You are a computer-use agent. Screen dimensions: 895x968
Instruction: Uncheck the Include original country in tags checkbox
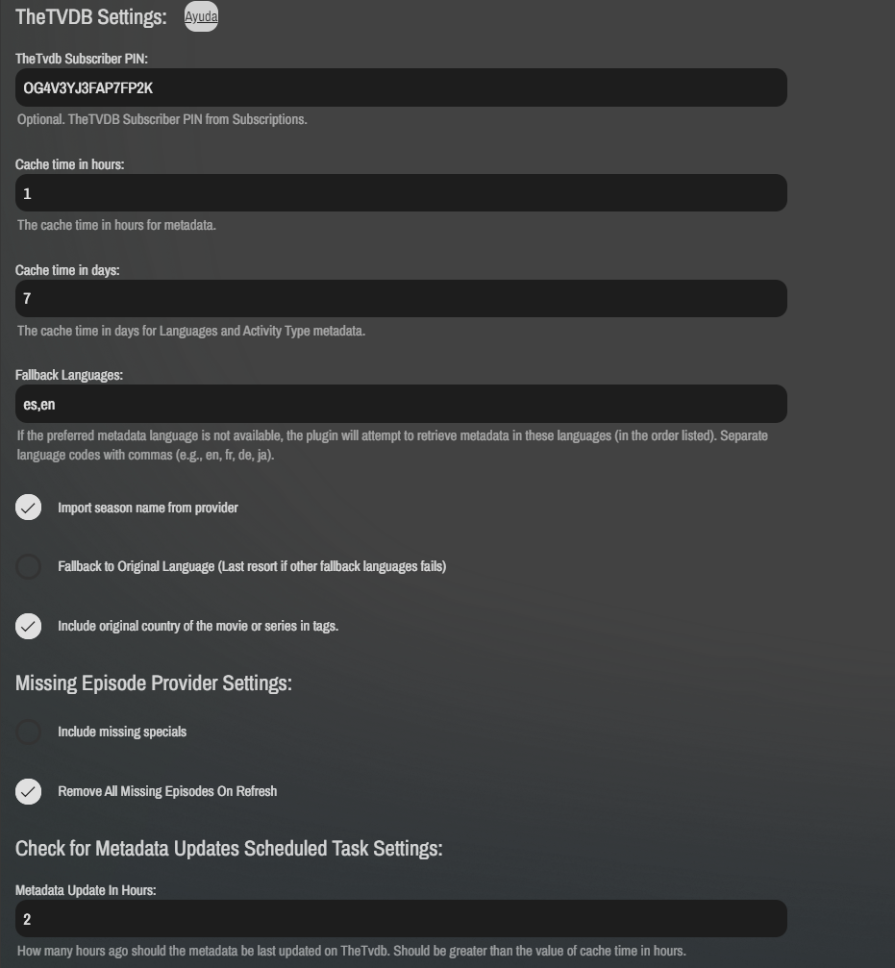[x=29, y=627]
